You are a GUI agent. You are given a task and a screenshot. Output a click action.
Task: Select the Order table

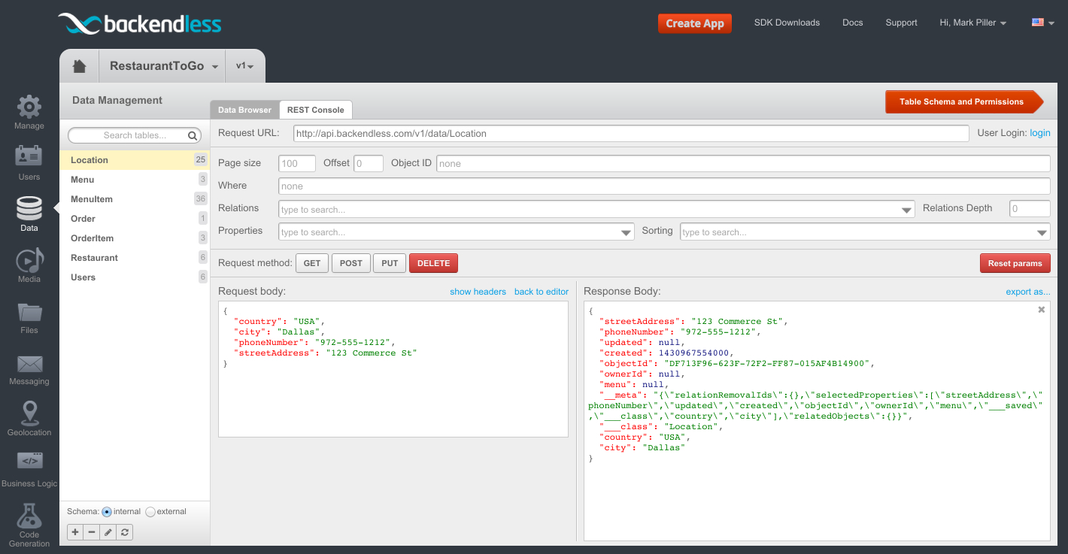[135, 219]
